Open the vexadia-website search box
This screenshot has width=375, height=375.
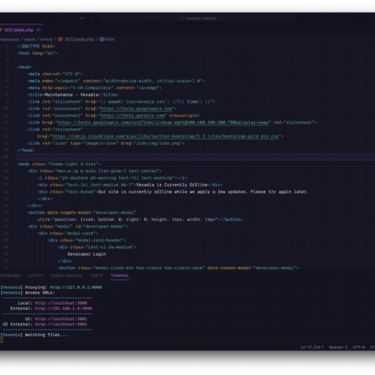pos(197,18)
